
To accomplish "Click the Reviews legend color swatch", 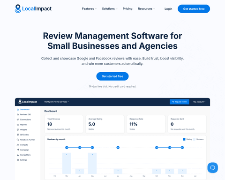I will (x=194, y=139).
